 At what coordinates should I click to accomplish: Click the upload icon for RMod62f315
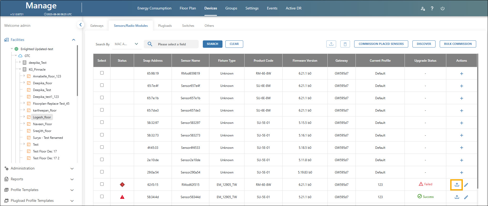coord(457,185)
